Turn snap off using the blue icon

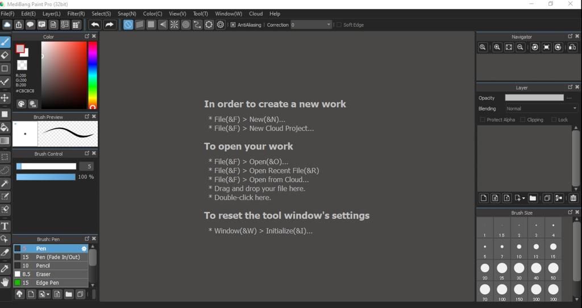128,25
